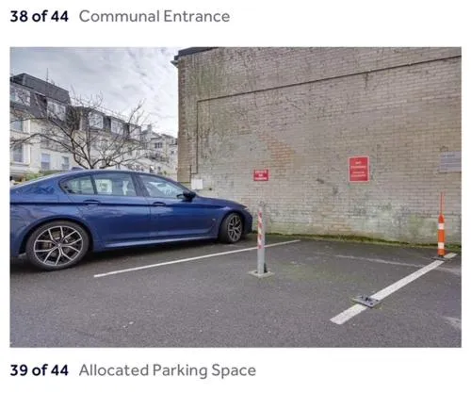This screenshot has width=471, height=393.
Task: Click the small red wall sign
Action: pos(261,175)
